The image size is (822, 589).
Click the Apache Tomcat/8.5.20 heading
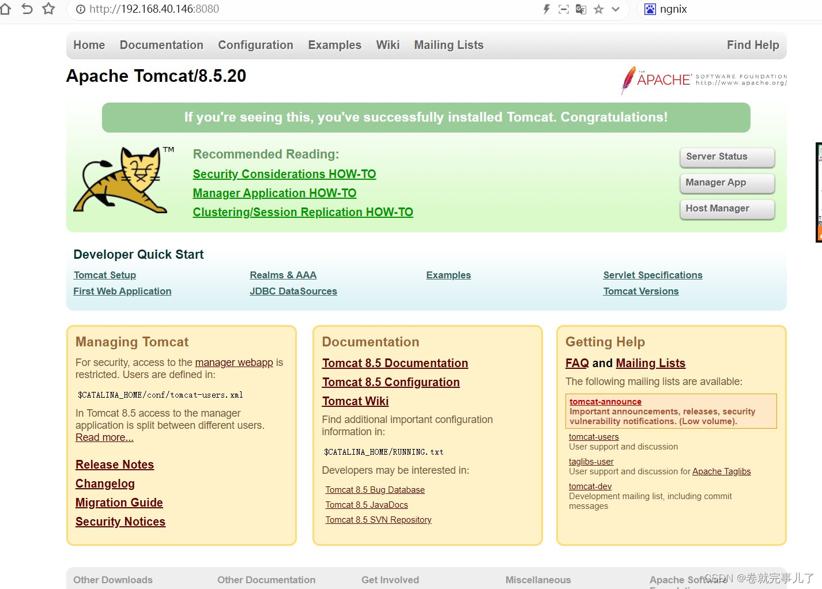(x=156, y=76)
